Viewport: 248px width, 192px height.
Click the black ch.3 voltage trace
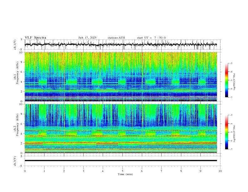121,161
